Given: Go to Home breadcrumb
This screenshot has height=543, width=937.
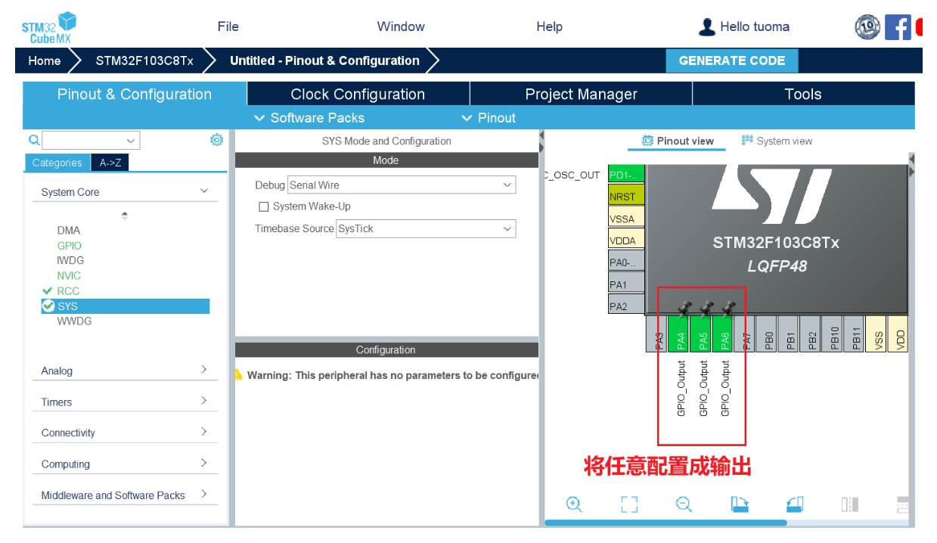Looking at the screenshot, I should 45,61.
